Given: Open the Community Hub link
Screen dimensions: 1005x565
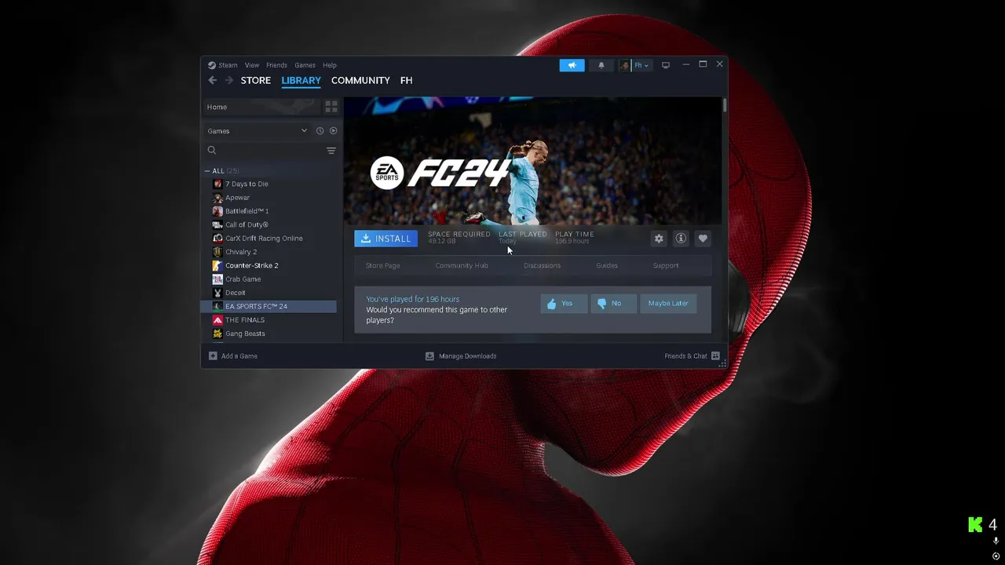Looking at the screenshot, I should (462, 265).
